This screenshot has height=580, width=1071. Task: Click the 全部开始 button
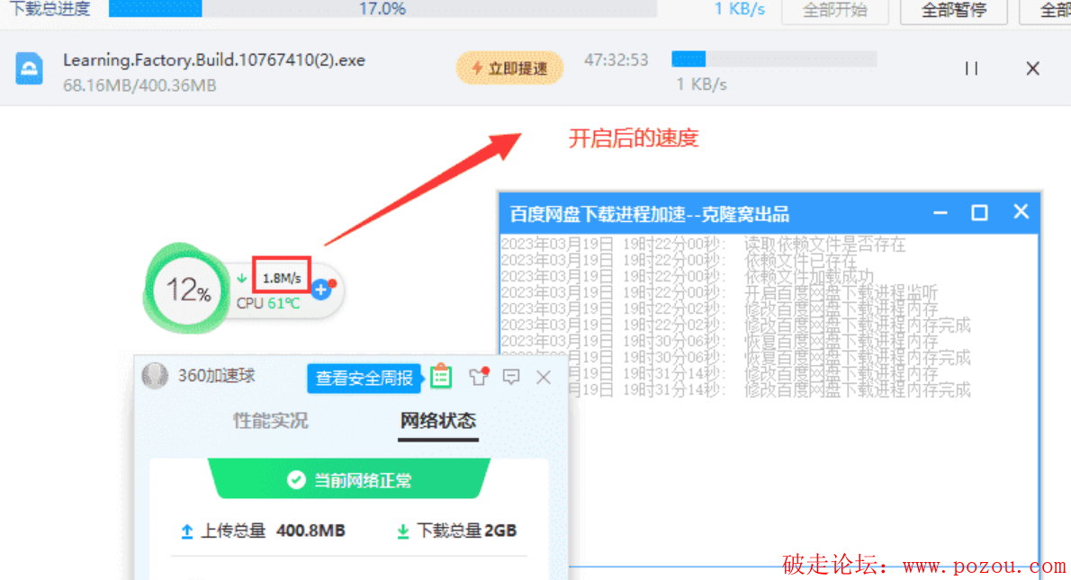[x=834, y=10]
